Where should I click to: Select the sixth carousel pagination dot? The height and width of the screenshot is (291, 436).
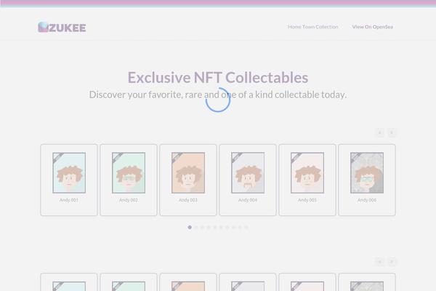point(221,227)
